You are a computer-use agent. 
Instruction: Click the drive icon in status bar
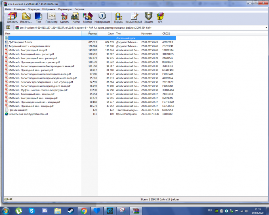tap(6, 199)
